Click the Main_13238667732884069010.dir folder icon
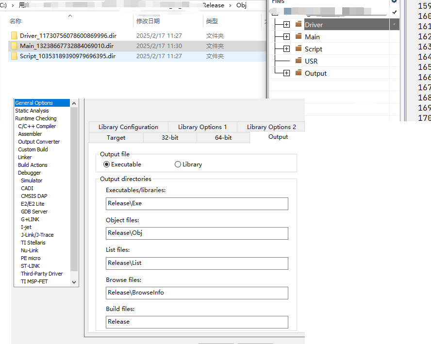Viewport: 431px width, 344px height. click(x=14, y=46)
